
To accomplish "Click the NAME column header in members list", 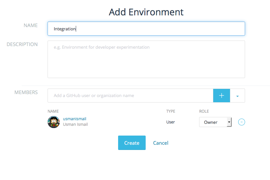I will (x=53, y=111).
